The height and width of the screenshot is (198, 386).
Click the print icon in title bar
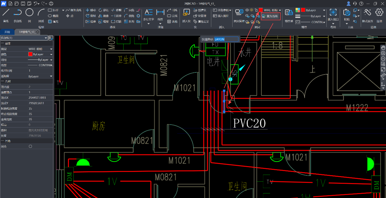[x=51, y=4]
